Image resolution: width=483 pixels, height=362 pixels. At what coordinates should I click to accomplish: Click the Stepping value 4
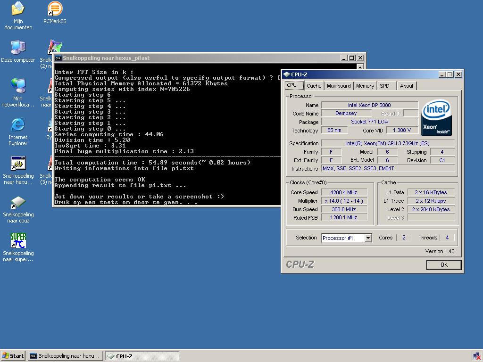[x=442, y=152]
